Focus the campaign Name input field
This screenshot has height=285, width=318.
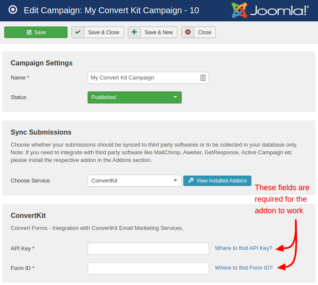[148, 78]
